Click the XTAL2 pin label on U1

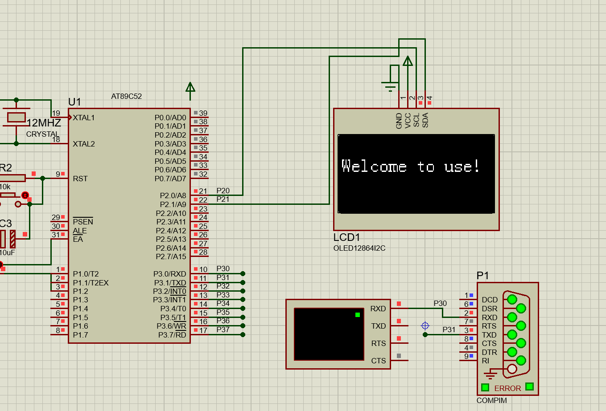point(84,144)
